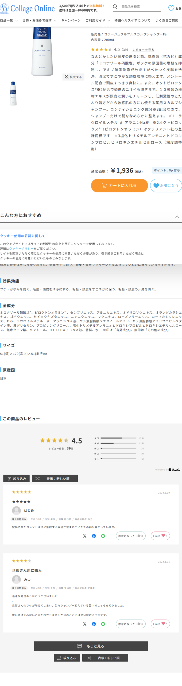
Task: Toggle Like! heart on はじめ's review
Action: (x=160, y=536)
